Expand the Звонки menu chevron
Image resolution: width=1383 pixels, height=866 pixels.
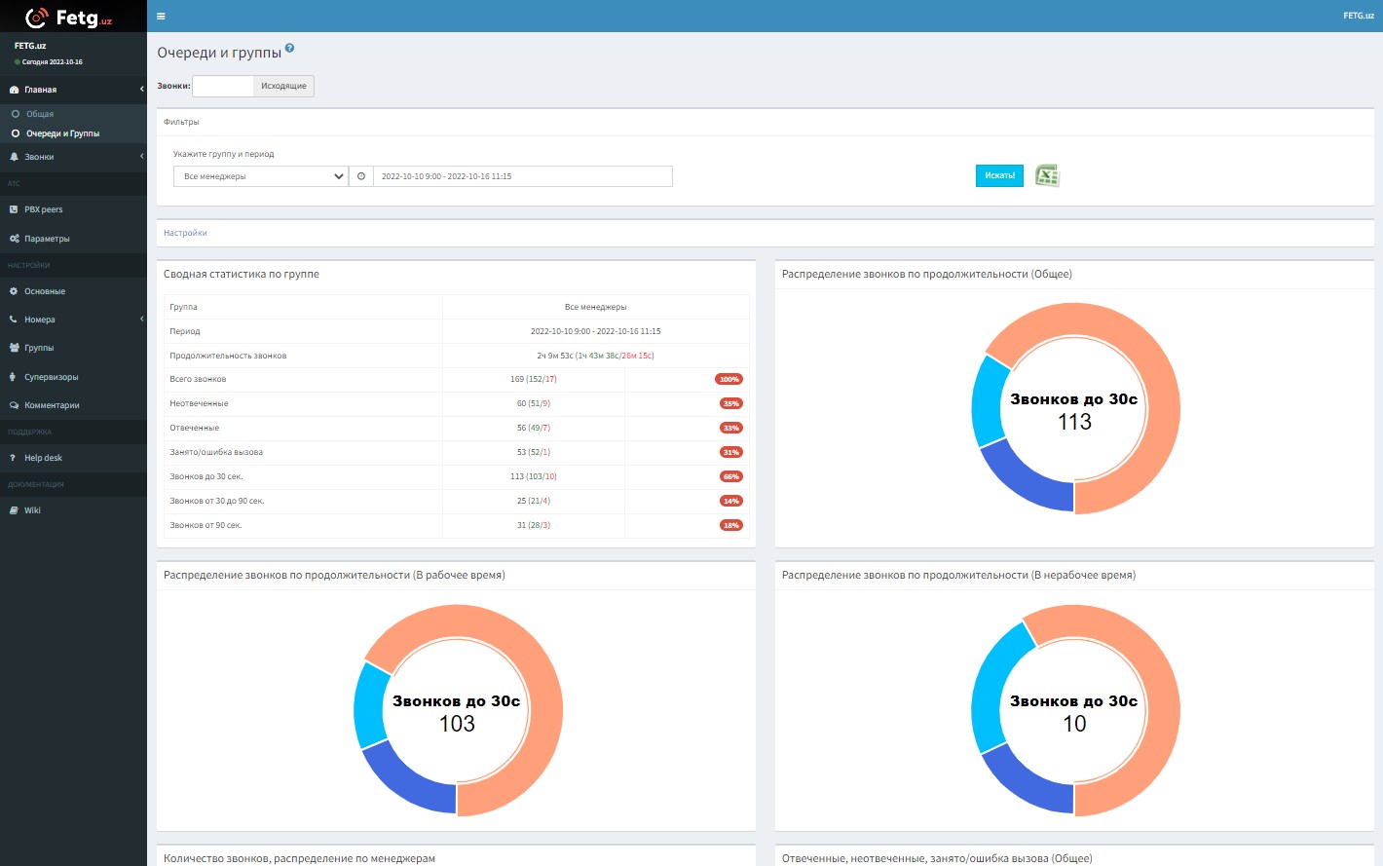141,157
